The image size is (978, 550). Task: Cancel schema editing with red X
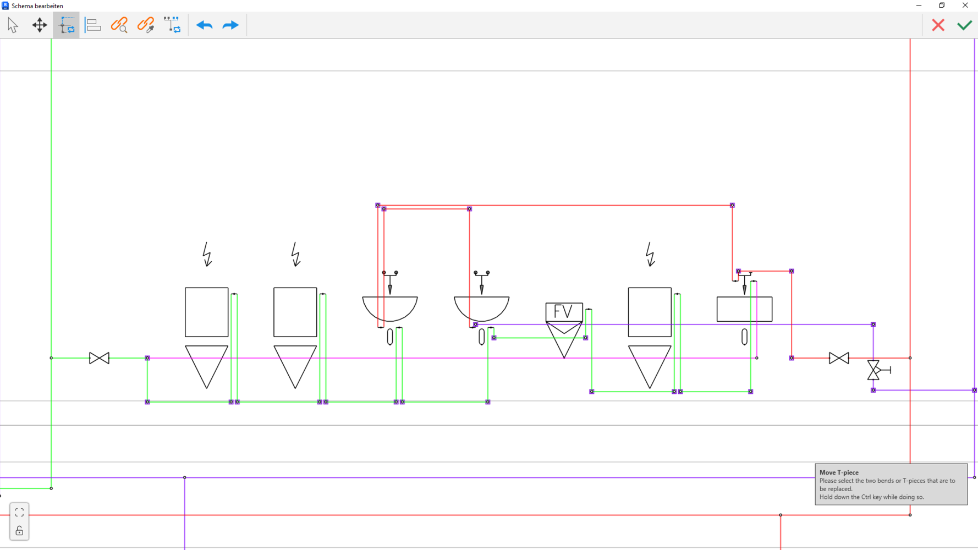938,25
